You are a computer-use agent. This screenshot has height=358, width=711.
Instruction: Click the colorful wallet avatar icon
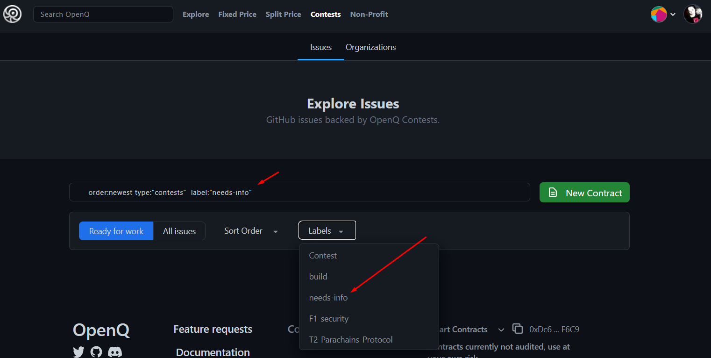(659, 14)
